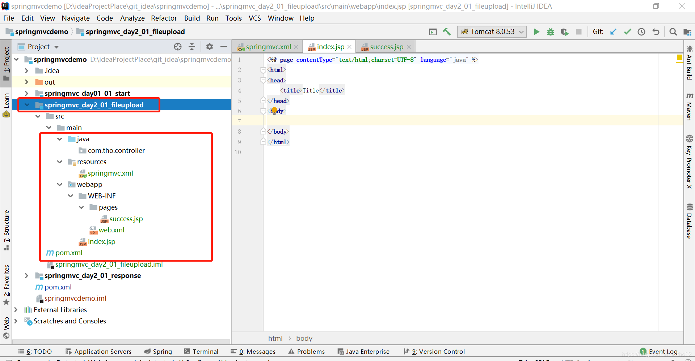Expand springmvc_day2_01_response module
The width and height of the screenshot is (695, 361).
tap(27, 275)
